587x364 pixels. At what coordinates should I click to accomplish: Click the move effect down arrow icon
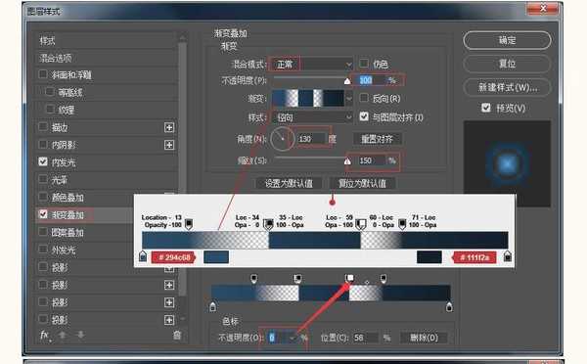point(81,335)
